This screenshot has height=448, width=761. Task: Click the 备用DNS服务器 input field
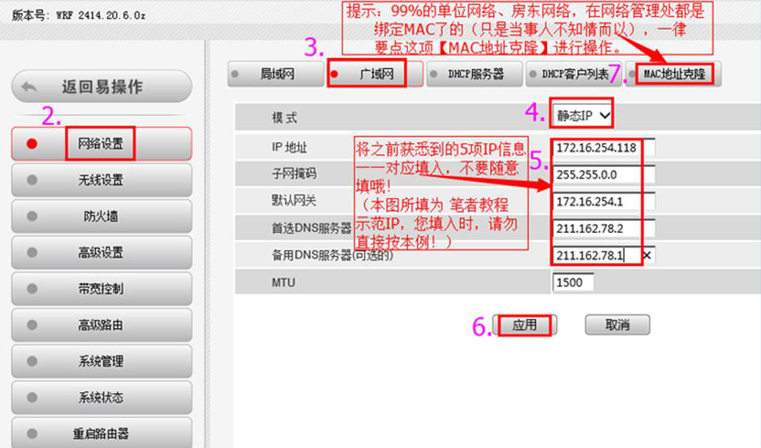click(604, 256)
